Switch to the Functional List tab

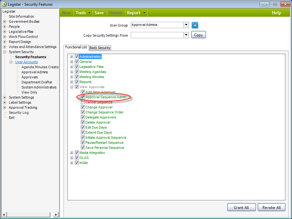(76, 47)
